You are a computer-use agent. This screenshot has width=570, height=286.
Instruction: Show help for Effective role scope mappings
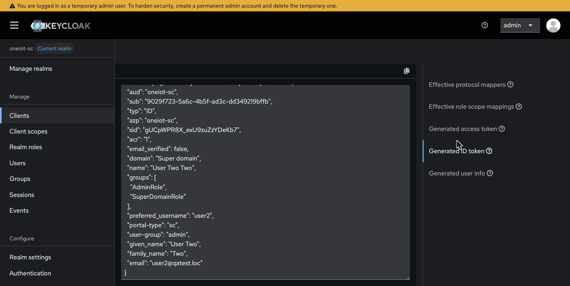coord(519,107)
